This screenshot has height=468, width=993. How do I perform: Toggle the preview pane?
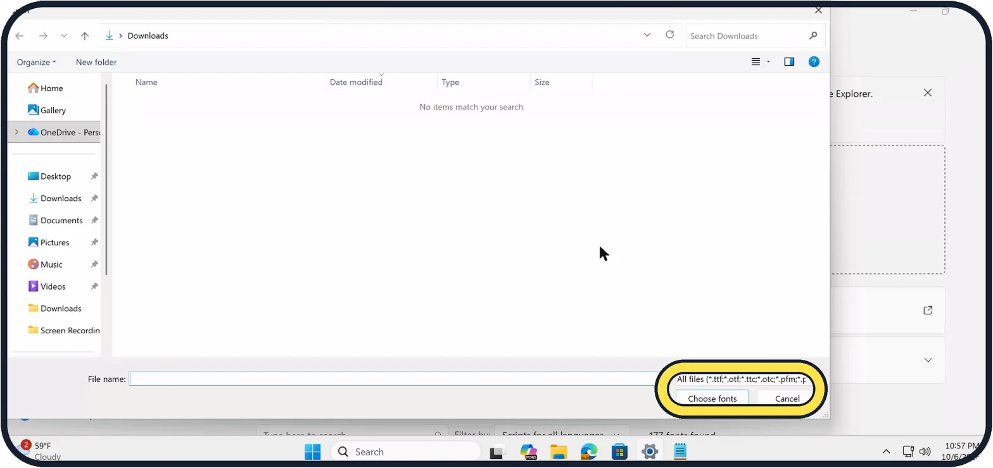point(789,61)
